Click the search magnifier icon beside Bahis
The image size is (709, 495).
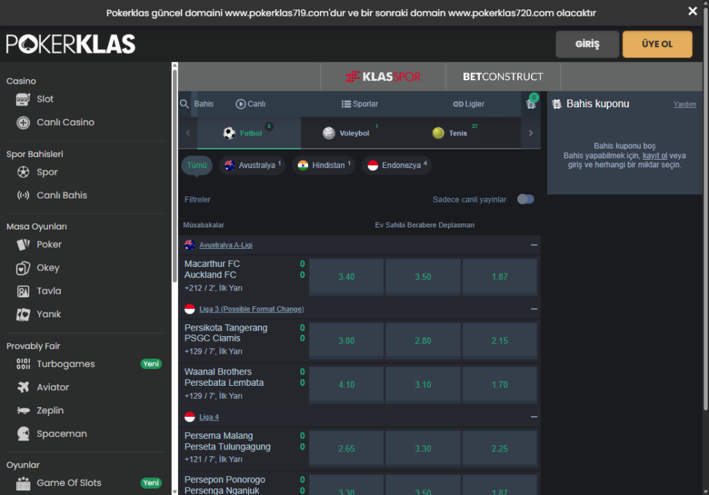184,104
